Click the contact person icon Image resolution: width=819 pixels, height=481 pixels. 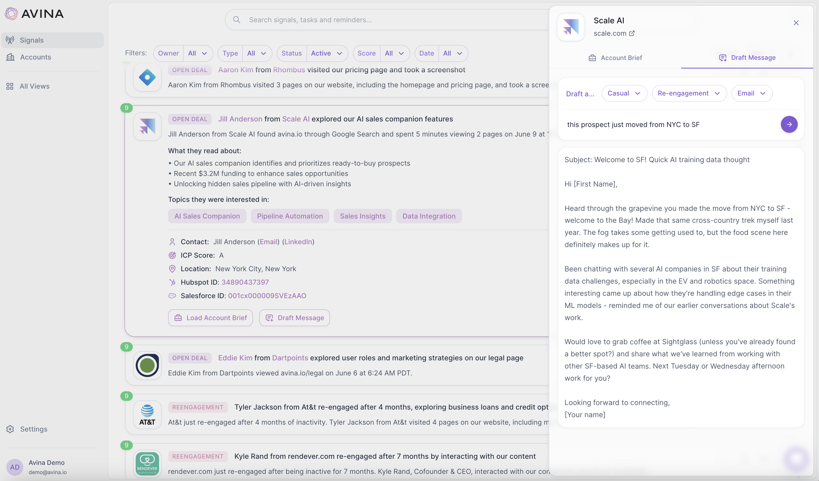[172, 242]
